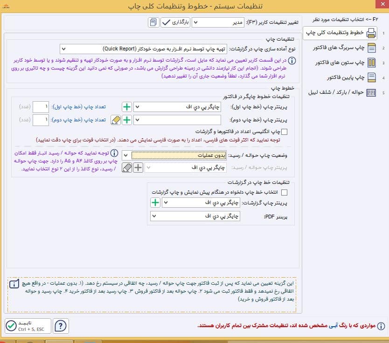Screen dimensions: 389x343
Task: Open the پرینتر چاپ (خط چاپ اول) dropdown
Action: point(177,107)
